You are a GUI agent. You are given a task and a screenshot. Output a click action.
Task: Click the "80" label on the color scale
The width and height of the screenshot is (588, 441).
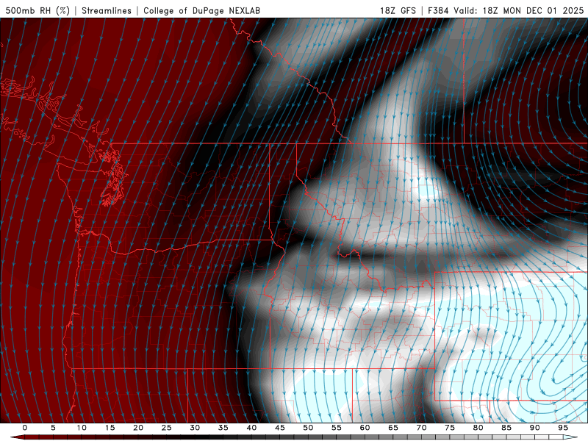click(478, 428)
